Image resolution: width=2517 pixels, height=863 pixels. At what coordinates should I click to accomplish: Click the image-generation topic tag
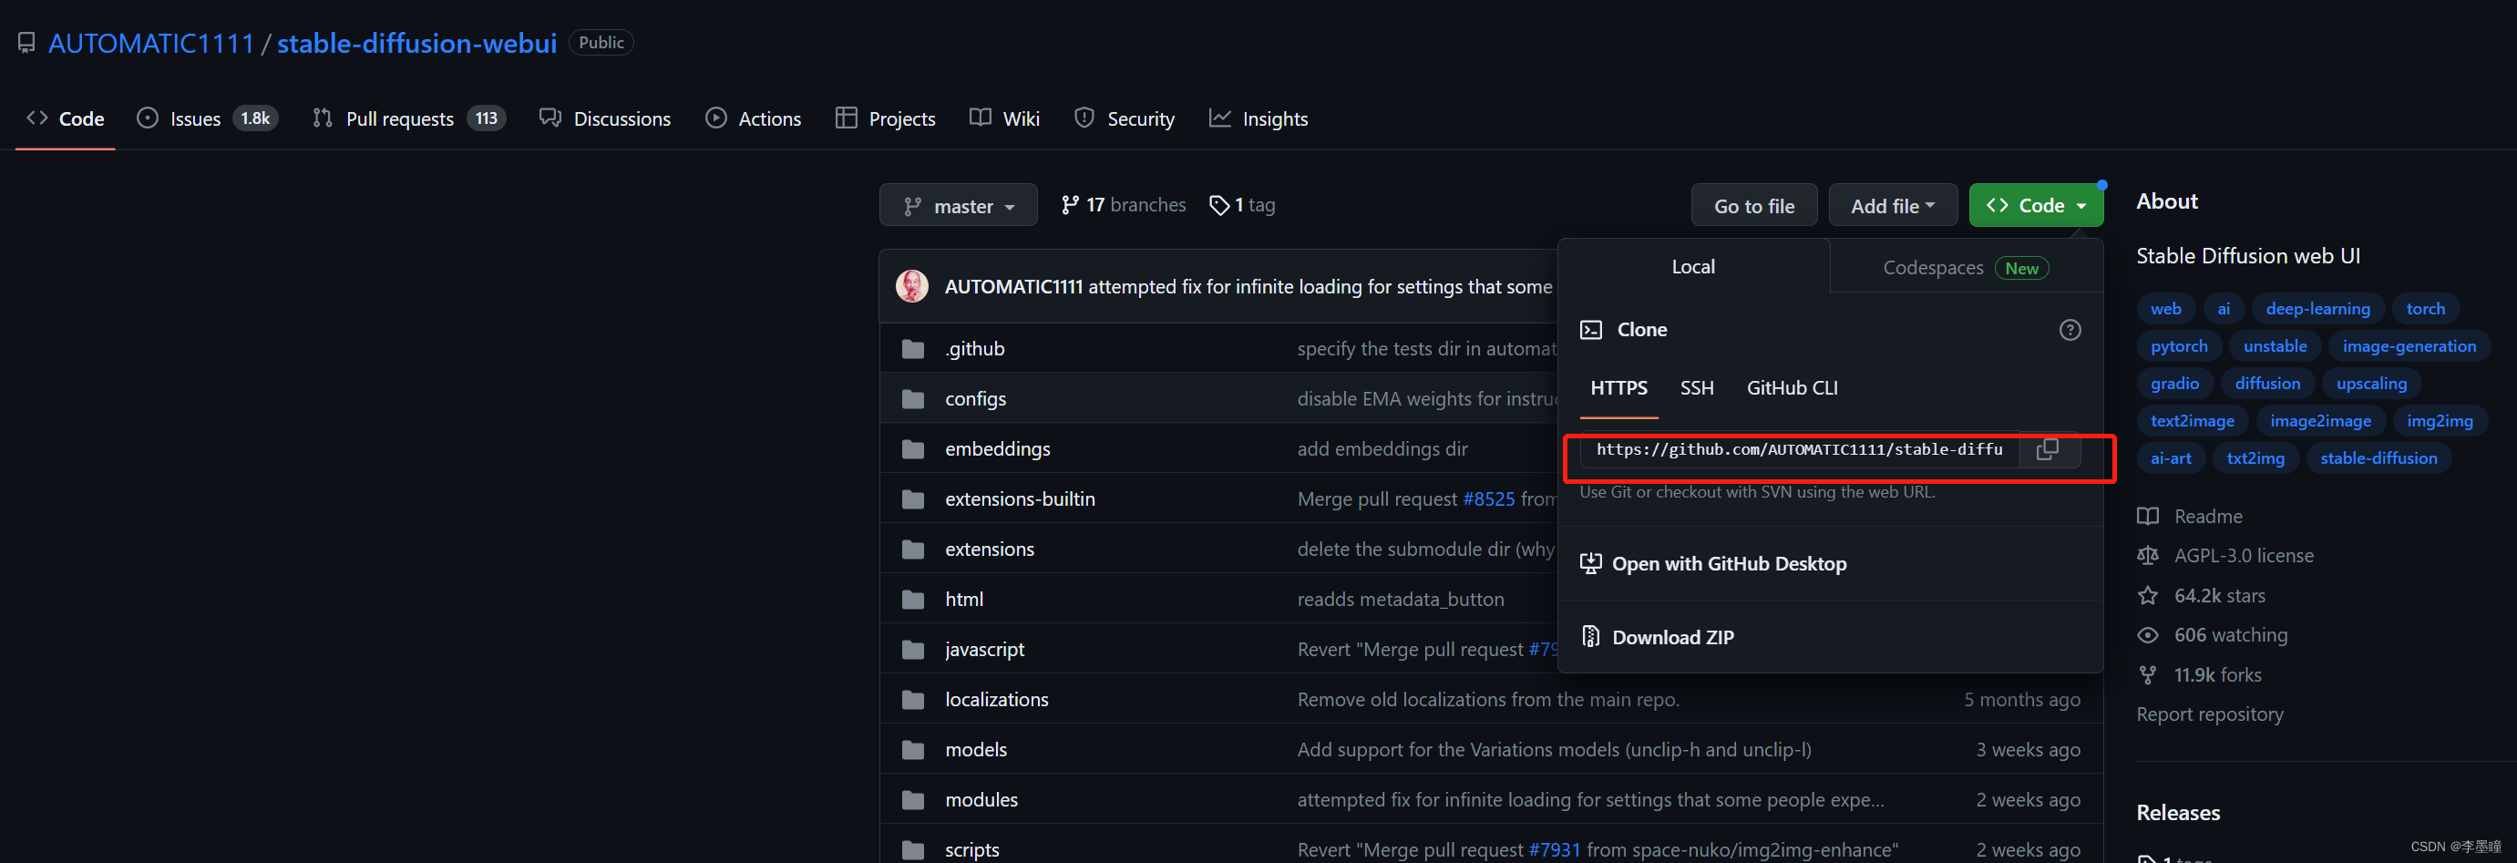point(2409,346)
